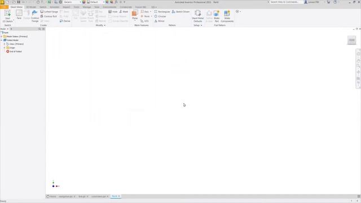Switch to the 3D Model ribbon tab

31,7
